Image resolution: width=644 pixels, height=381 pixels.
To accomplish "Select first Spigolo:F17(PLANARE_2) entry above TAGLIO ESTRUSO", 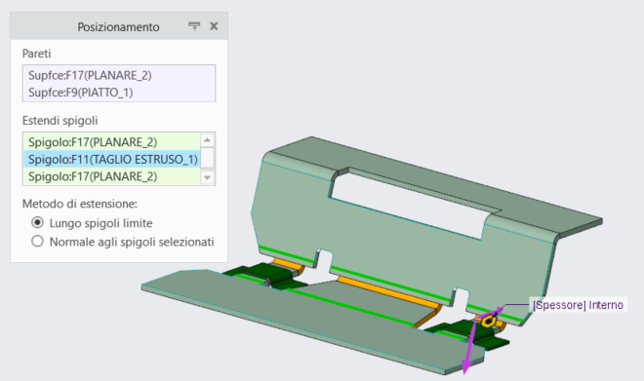I will point(111,142).
